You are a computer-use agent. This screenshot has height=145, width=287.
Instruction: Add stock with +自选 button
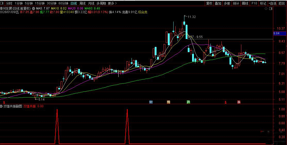click(x=273, y=3)
